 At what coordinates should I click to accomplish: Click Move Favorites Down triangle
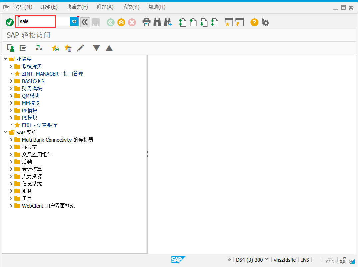pos(97,48)
